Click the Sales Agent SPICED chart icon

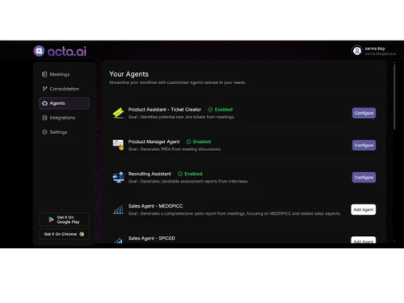point(118,240)
